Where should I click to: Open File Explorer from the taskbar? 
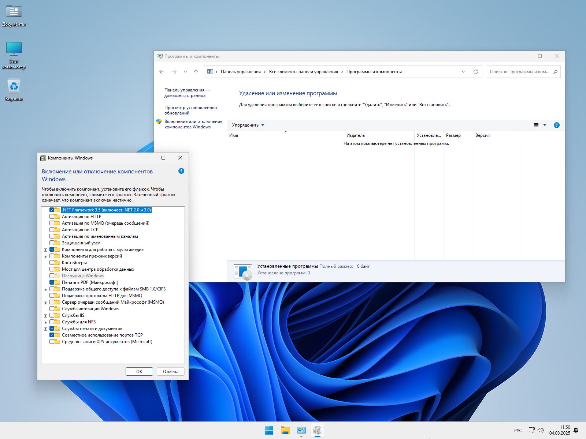tap(285, 431)
